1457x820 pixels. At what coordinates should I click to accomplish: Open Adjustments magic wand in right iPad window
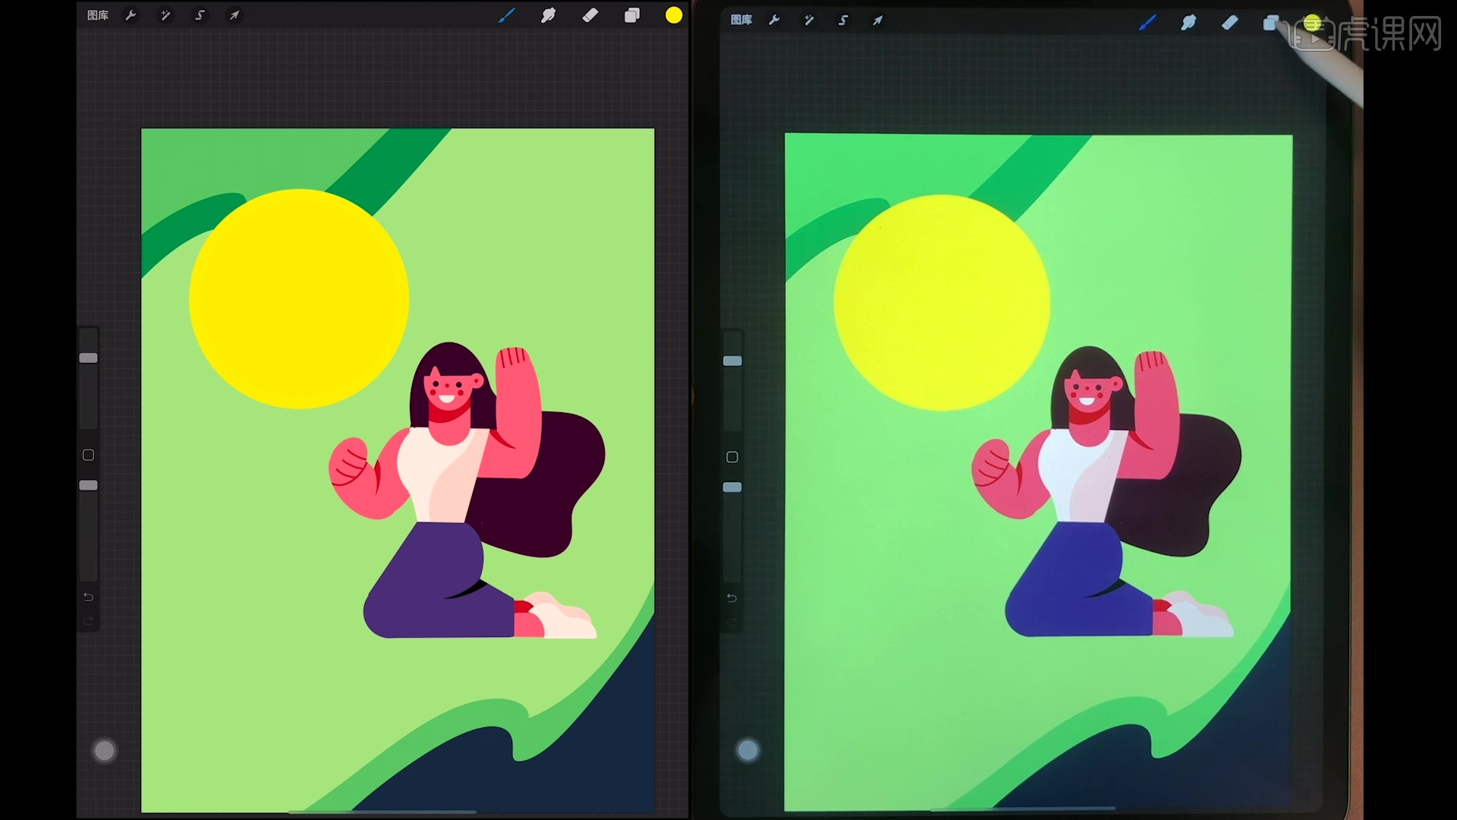tap(809, 20)
